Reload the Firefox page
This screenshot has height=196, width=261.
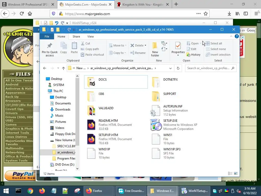click(x=22, y=14)
